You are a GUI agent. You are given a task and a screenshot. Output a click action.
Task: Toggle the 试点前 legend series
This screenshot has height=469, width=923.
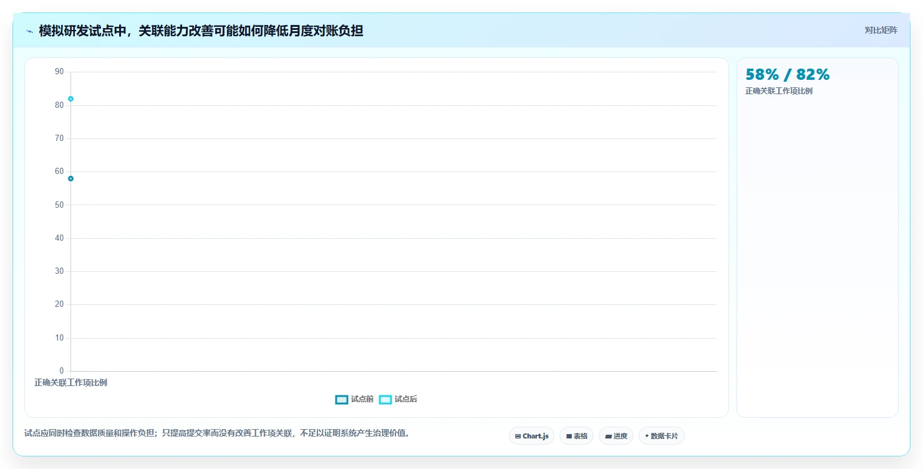pyautogui.click(x=354, y=399)
